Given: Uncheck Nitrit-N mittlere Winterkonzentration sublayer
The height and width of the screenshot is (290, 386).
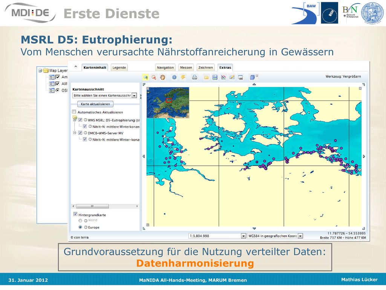Looking at the screenshot, I should coord(85,126).
